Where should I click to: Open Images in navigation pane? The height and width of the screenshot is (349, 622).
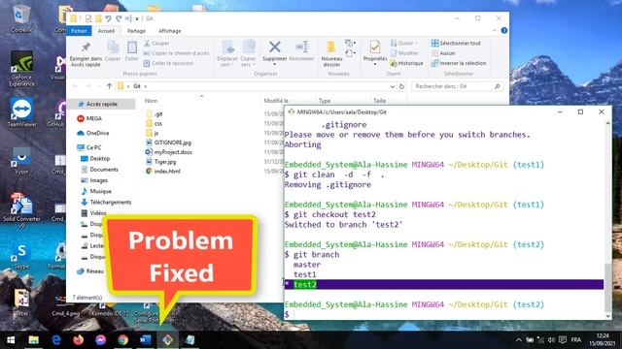coord(94,180)
